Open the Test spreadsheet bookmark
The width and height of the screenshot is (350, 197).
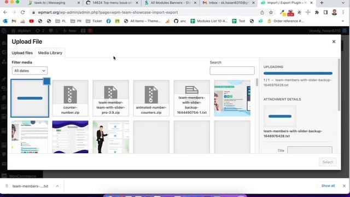(x=238, y=21)
